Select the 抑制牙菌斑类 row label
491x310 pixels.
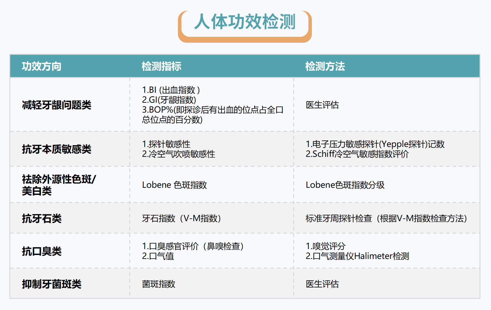tap(51, 284)
